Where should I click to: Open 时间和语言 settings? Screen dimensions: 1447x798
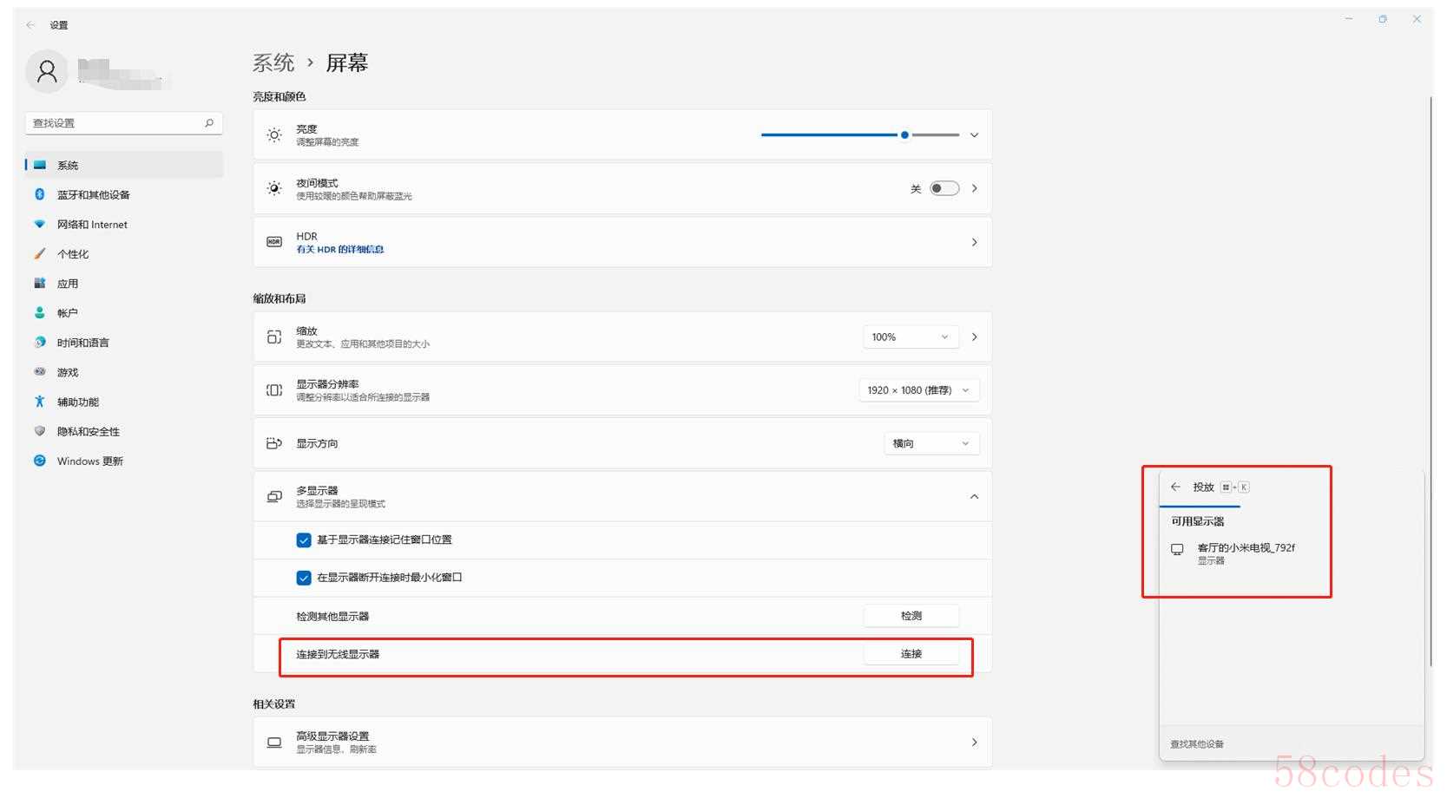pyautogui.click(x=124, y=342)
